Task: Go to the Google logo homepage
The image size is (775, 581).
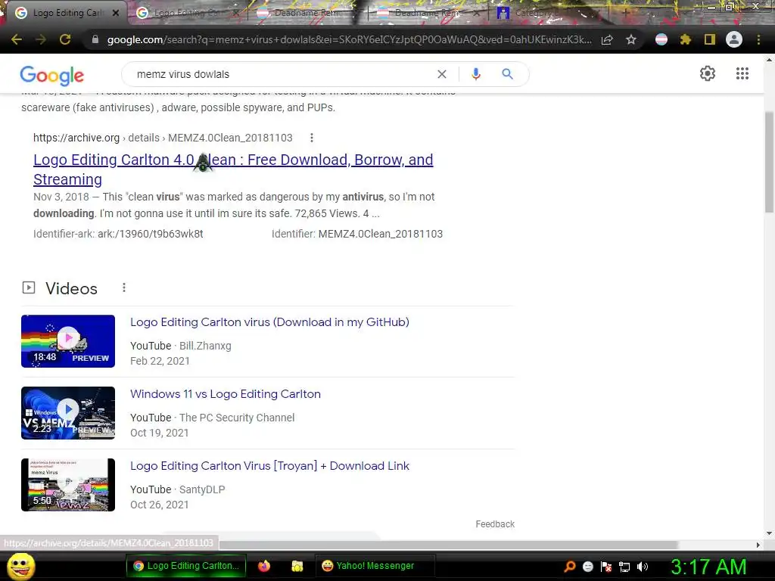Action: click(52, 75)
